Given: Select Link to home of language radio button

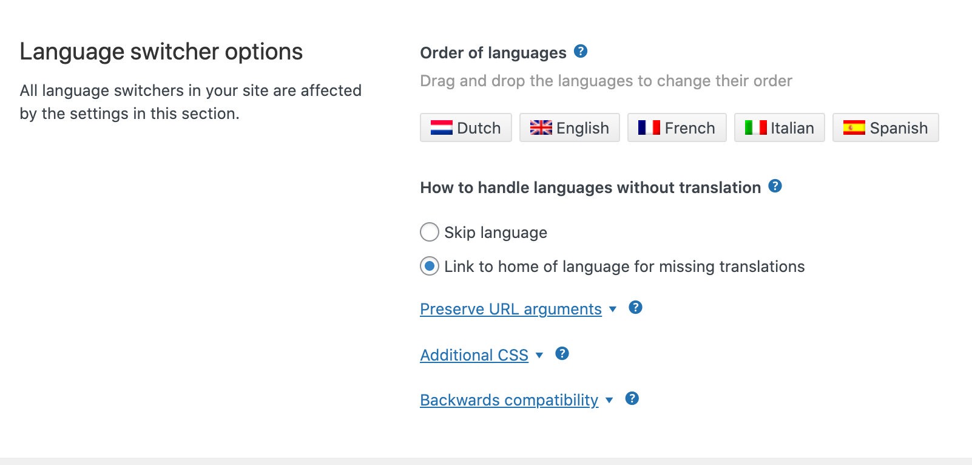Looking at the screenshot, I should (x=430, y=266).
